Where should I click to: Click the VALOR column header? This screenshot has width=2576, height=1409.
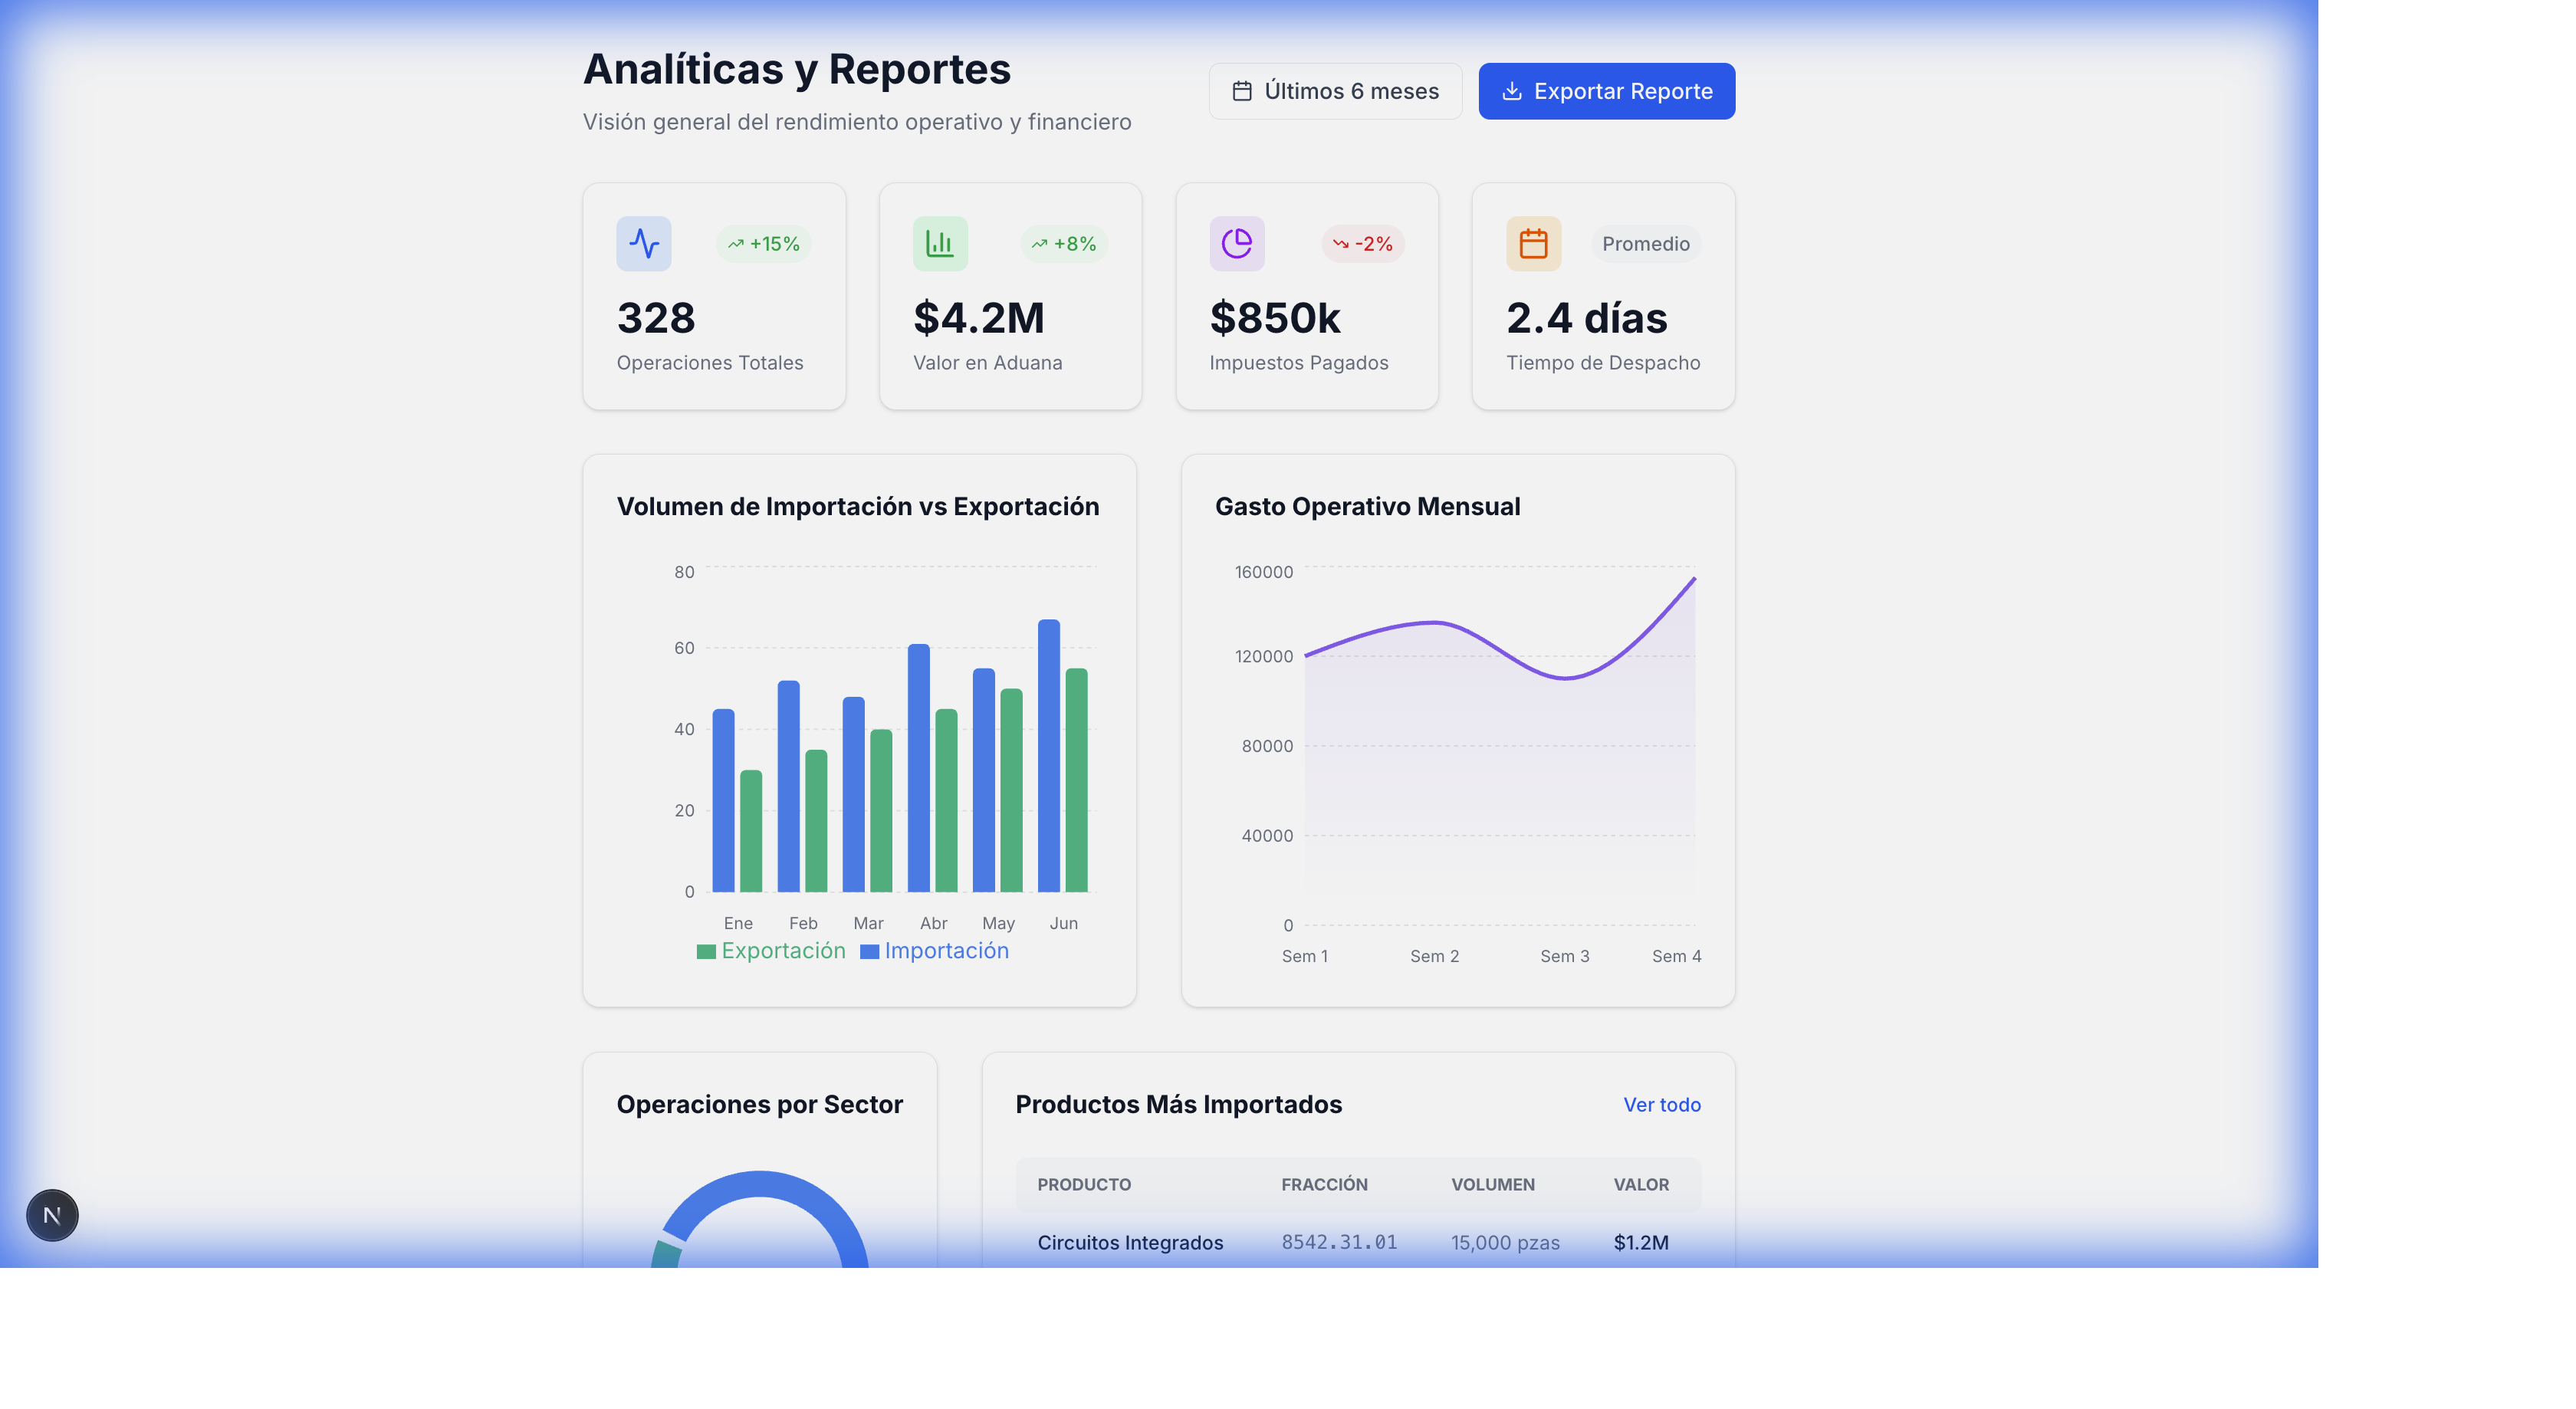click(x=1641, y=1184)
